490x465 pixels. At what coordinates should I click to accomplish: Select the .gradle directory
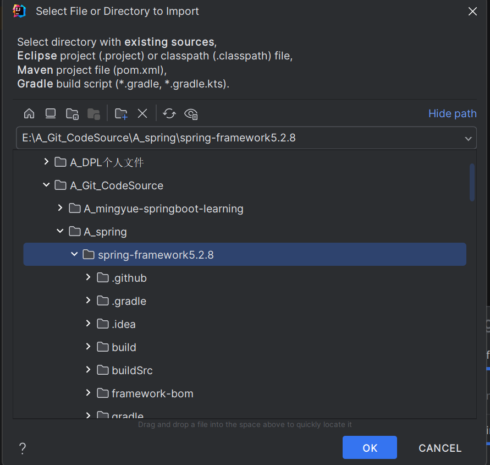point(245,301)
